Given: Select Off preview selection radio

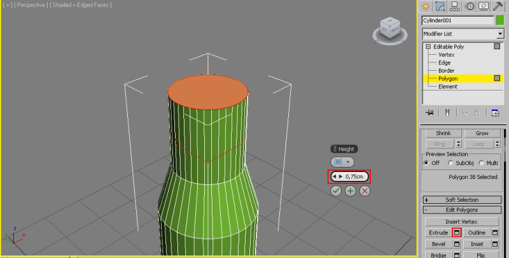Looking at the screenshot, I should click(426, 163).
